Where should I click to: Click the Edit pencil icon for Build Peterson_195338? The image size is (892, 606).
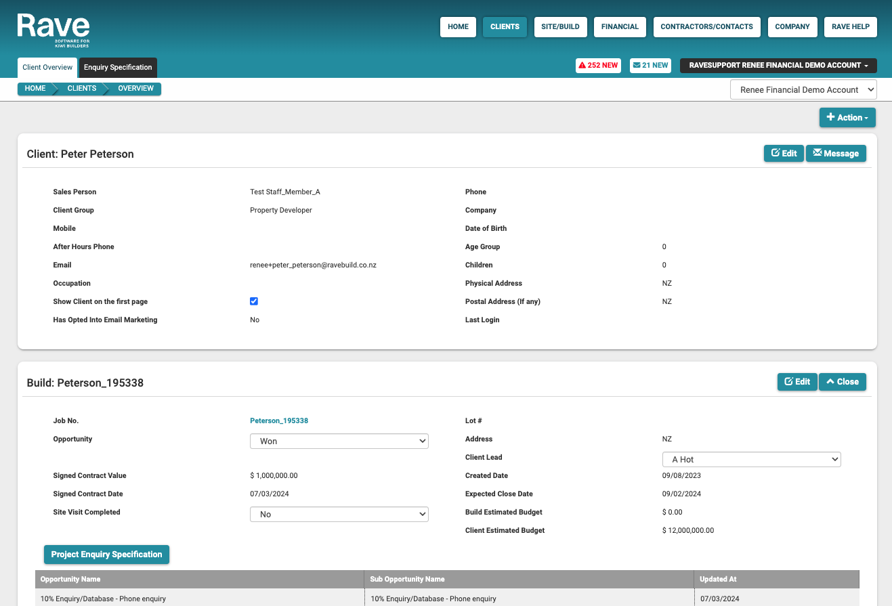pyautogui.click(x=790, y=381)
